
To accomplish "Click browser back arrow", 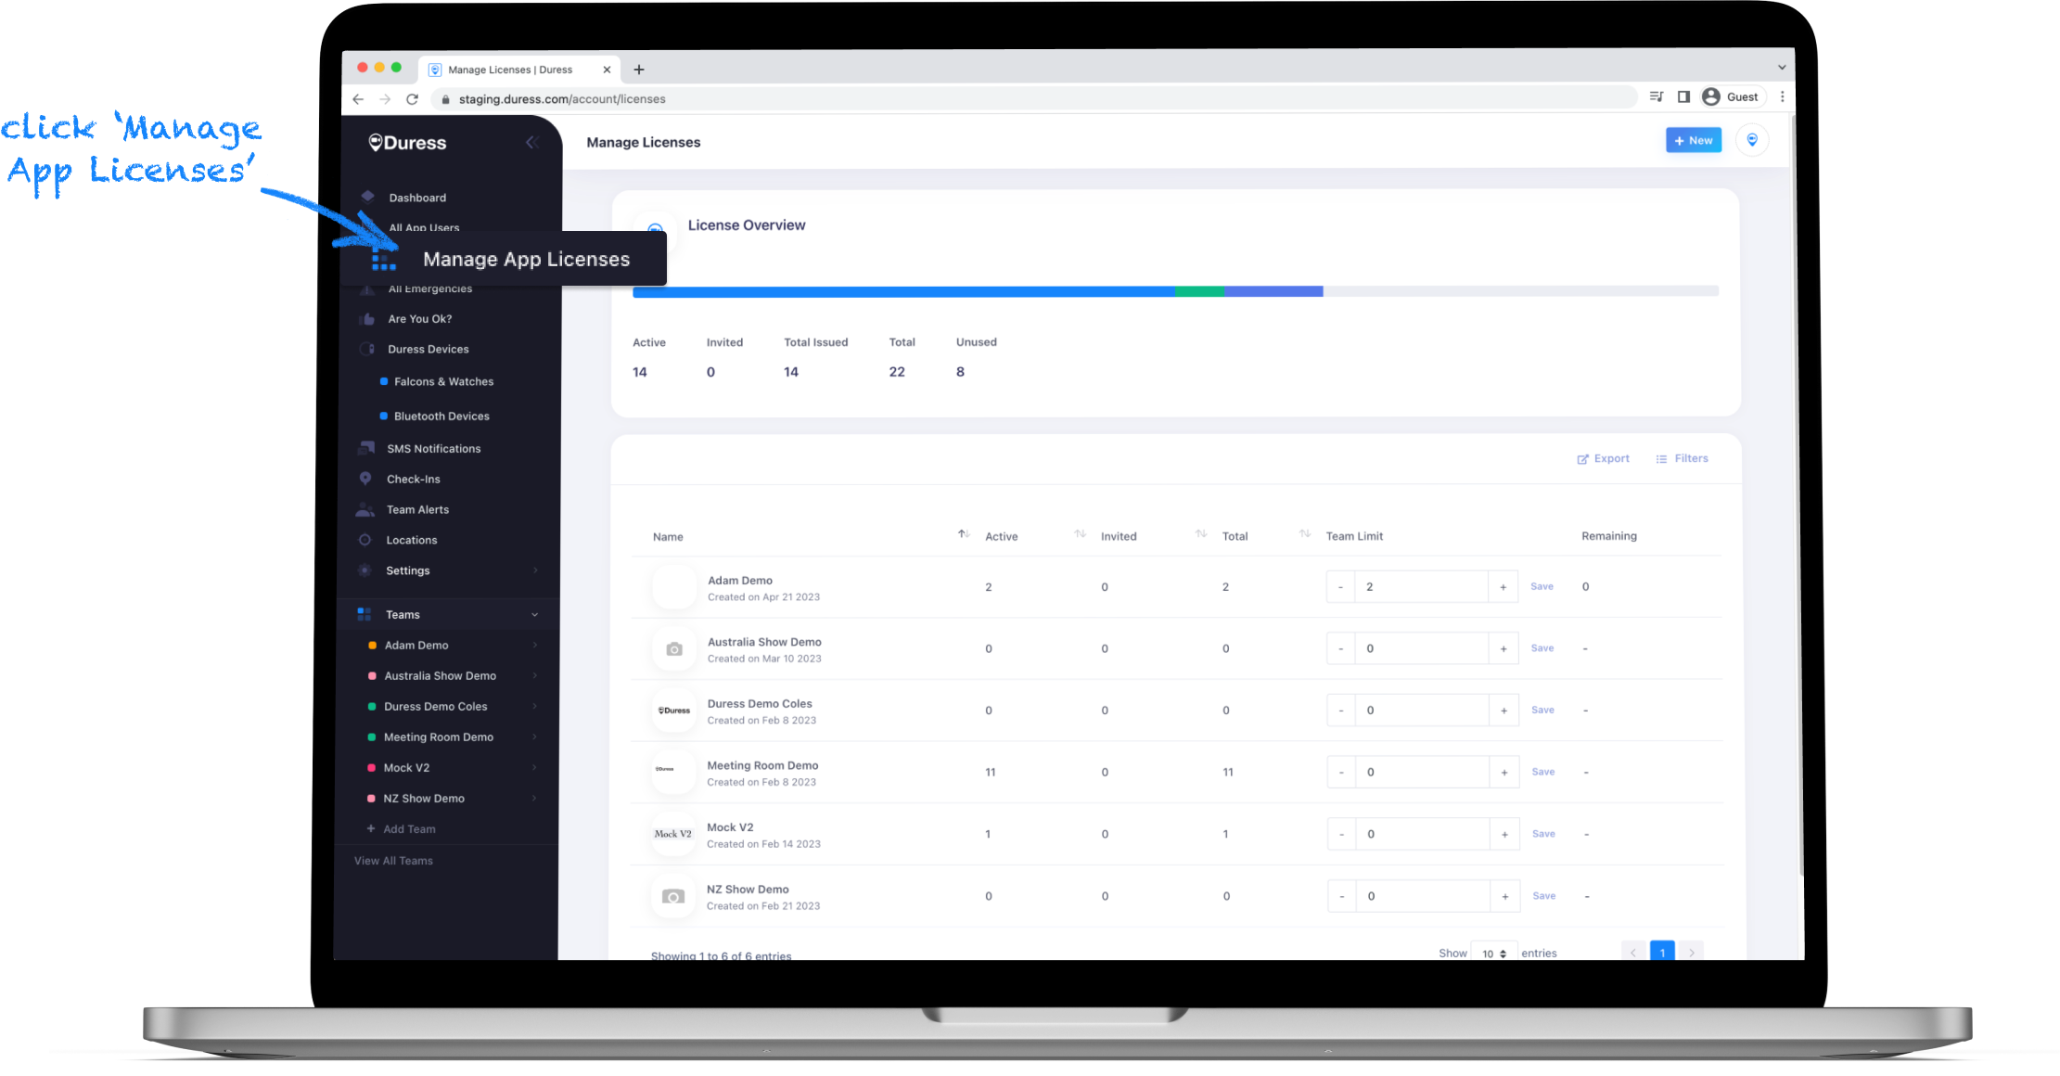I will pyautogui.click(x=358, y=98).
